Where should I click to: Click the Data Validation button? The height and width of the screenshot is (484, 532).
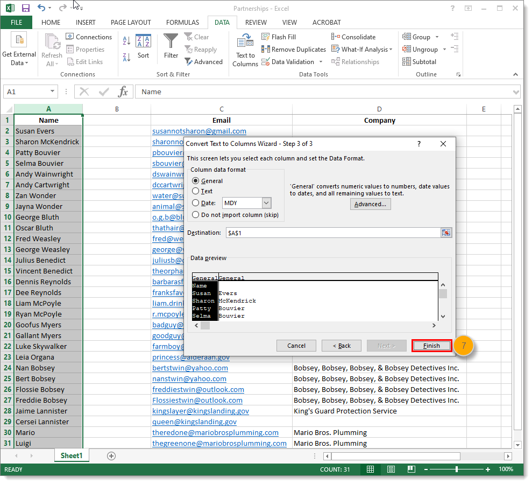point(288,62)
